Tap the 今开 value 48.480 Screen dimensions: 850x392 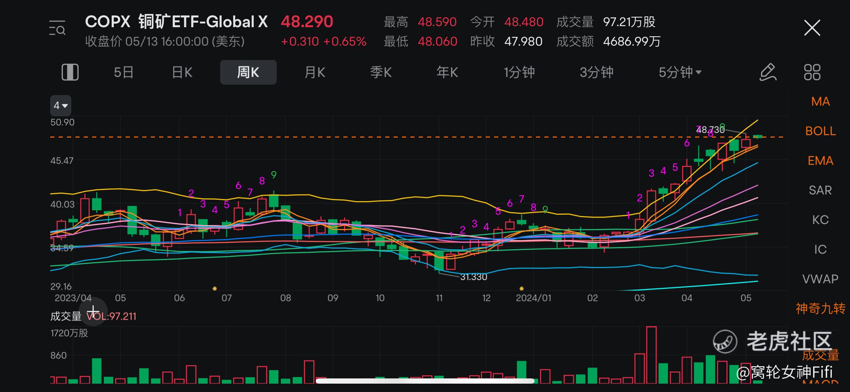click(524, 22)
